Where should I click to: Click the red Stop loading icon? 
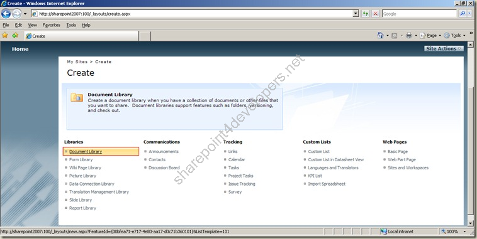[x=376, y=14]
